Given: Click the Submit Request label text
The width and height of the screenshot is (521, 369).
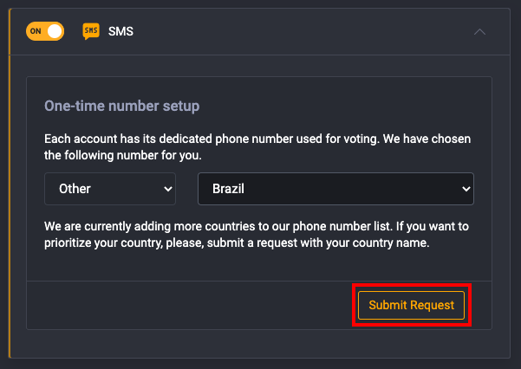Looking at the screenshot, I should point(412,305).
